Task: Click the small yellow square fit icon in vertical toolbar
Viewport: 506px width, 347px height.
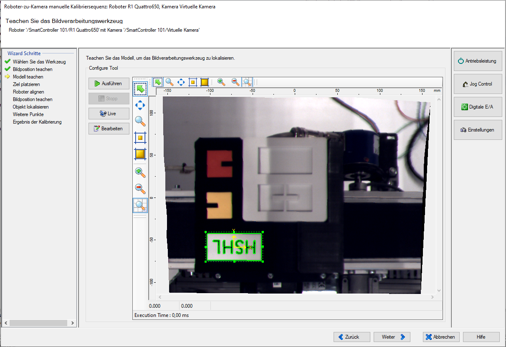Action: click(x=140, y=137)
